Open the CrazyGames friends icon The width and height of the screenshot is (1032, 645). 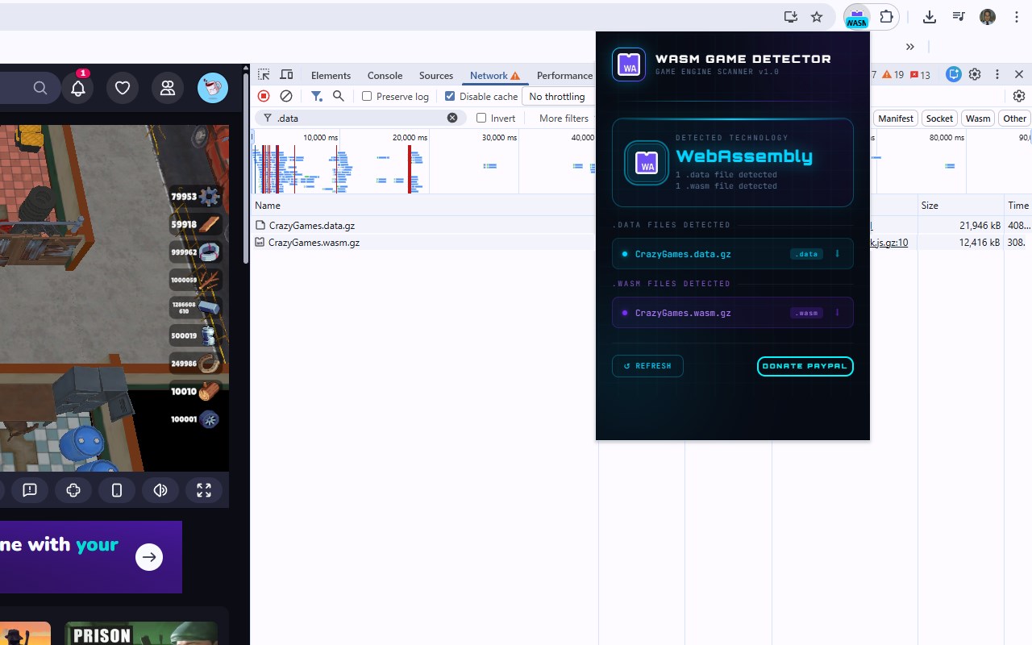pos(168,88)
